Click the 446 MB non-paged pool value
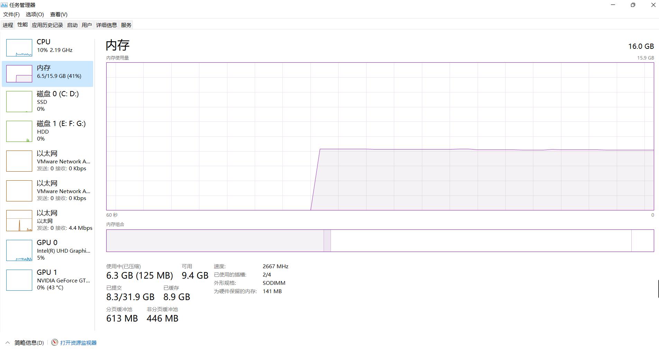Viewport: 659px width, 352px height. tap(163, 318)
